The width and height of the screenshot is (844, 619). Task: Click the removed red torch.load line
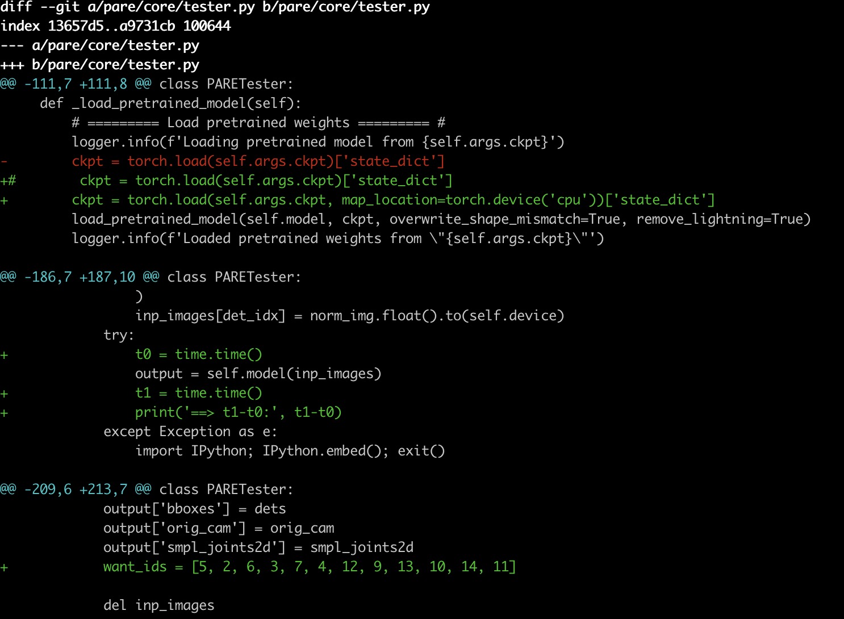(258, 161)
